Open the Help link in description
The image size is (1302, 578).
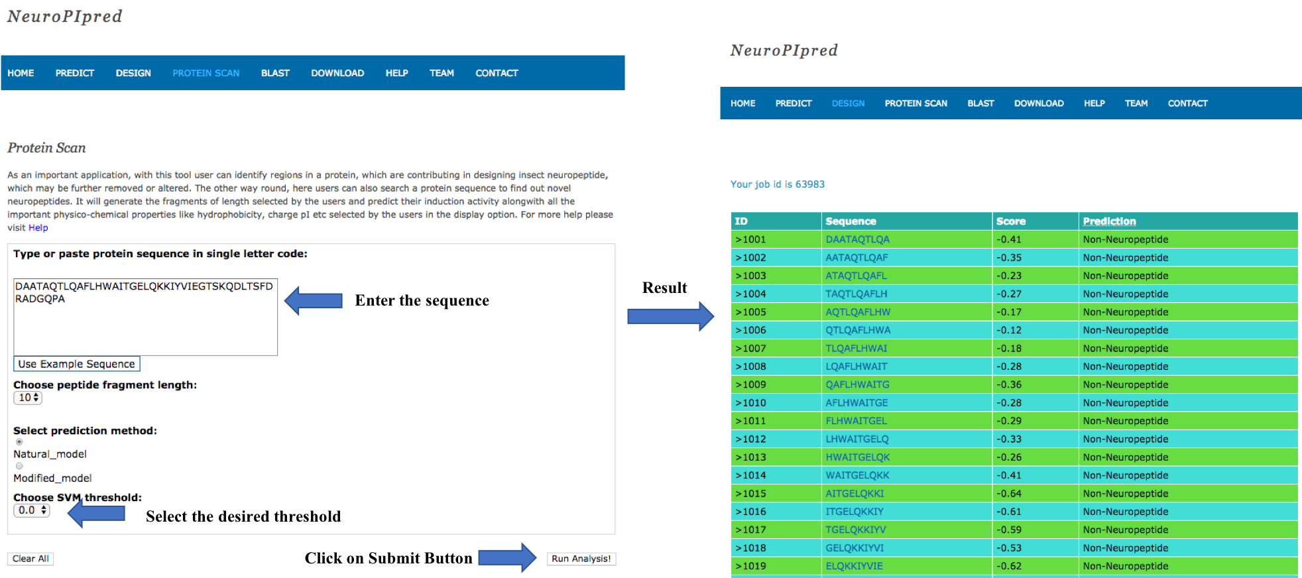[38, 228]
